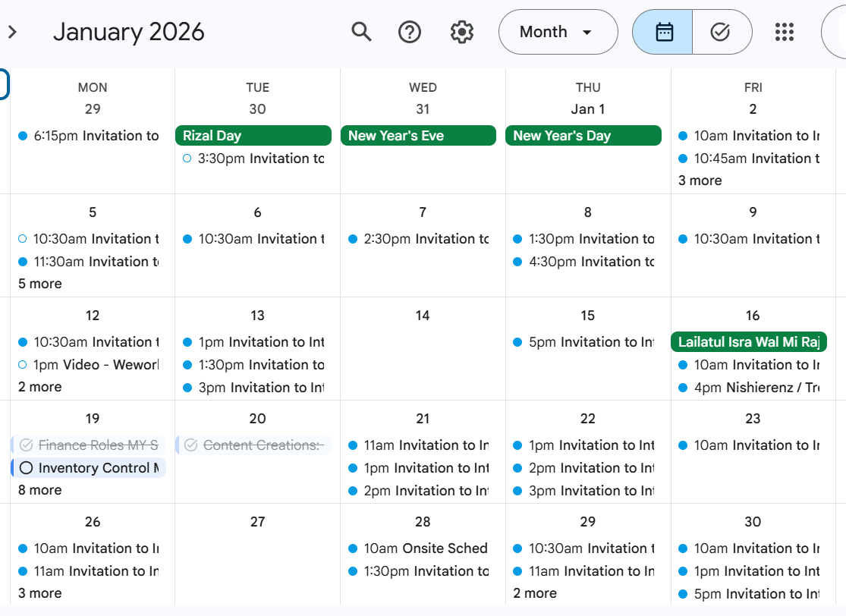Select the Lailatul Isra Wal Mi Raj event

click(x=748, y=342)
